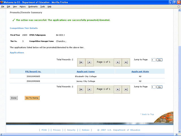
Task: Go to last page in bottom pagination
Action: tap(126, 90)
